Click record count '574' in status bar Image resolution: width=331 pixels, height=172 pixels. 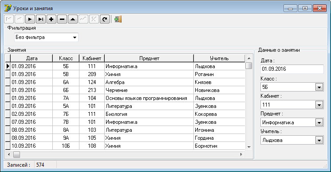(40, 165)
